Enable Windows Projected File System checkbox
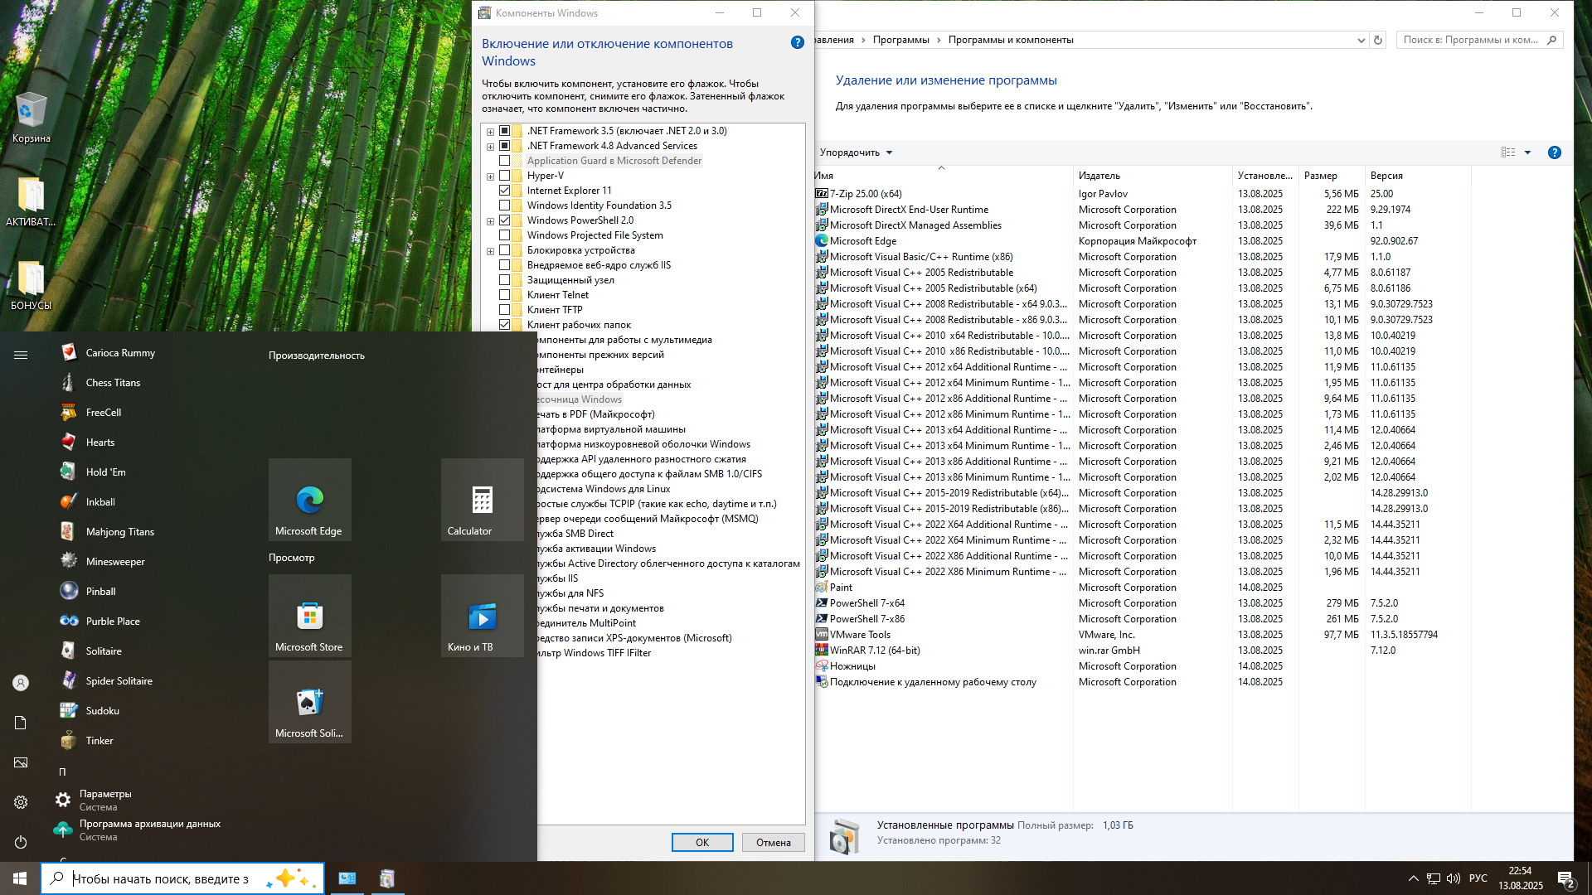This screenshot has width=1592, height=895. click(x=504, y=235)
